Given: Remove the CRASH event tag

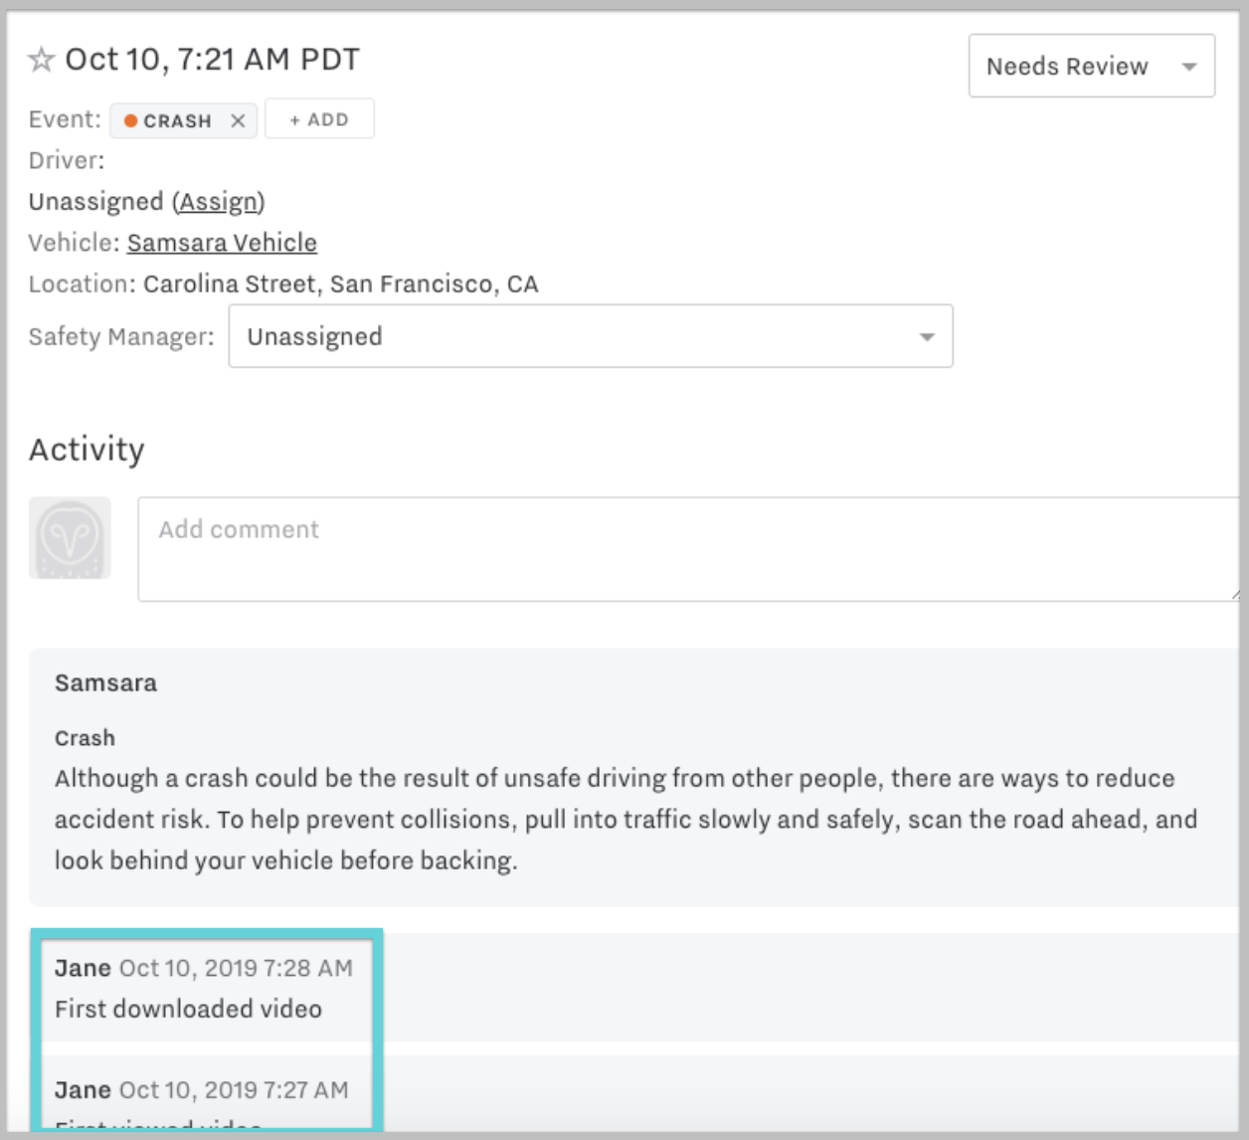Looking at the screenshot, I should [x=238, y=120].
